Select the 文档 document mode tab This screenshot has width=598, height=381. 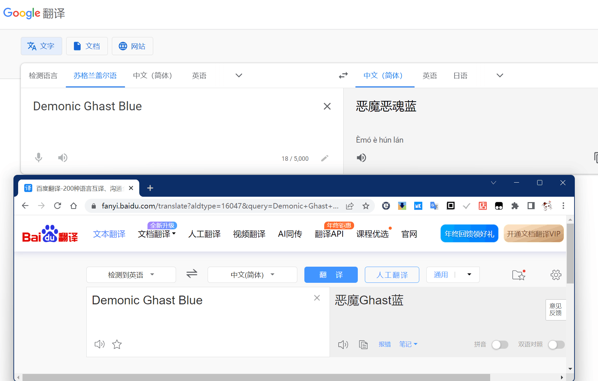87,46
